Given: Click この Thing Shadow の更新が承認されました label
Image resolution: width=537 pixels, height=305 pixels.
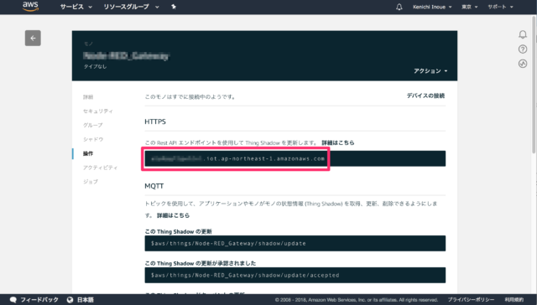Looking at the screenshot, I should coord(201,263).
